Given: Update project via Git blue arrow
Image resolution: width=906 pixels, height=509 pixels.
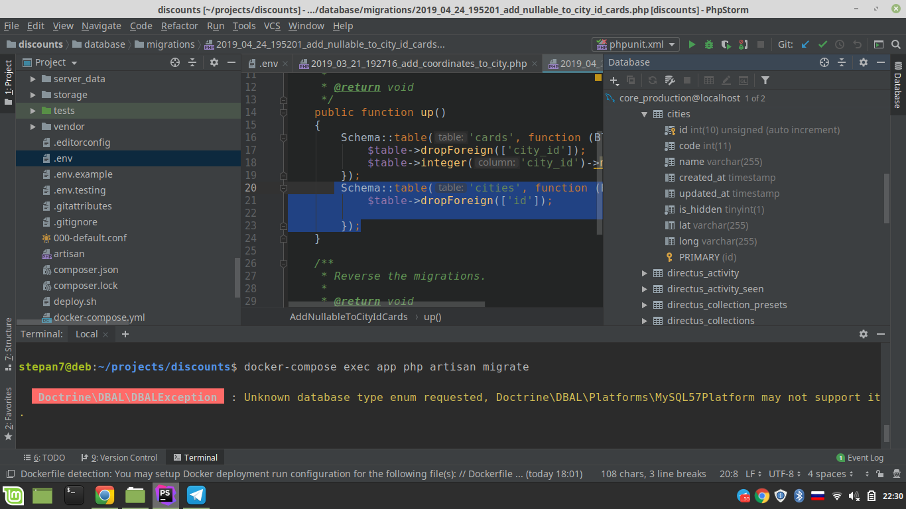Looking at the screenshot, I should point(805,44).
